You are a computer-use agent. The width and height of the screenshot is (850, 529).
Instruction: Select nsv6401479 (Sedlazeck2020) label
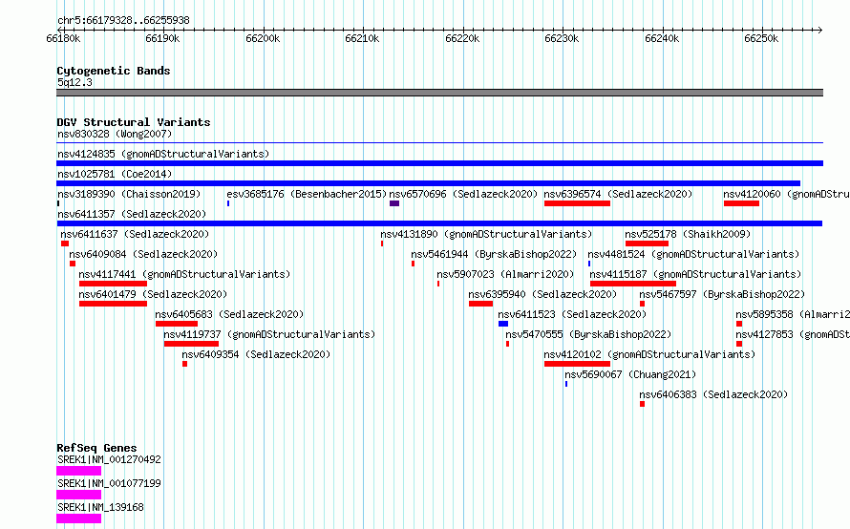coord(153,294)
